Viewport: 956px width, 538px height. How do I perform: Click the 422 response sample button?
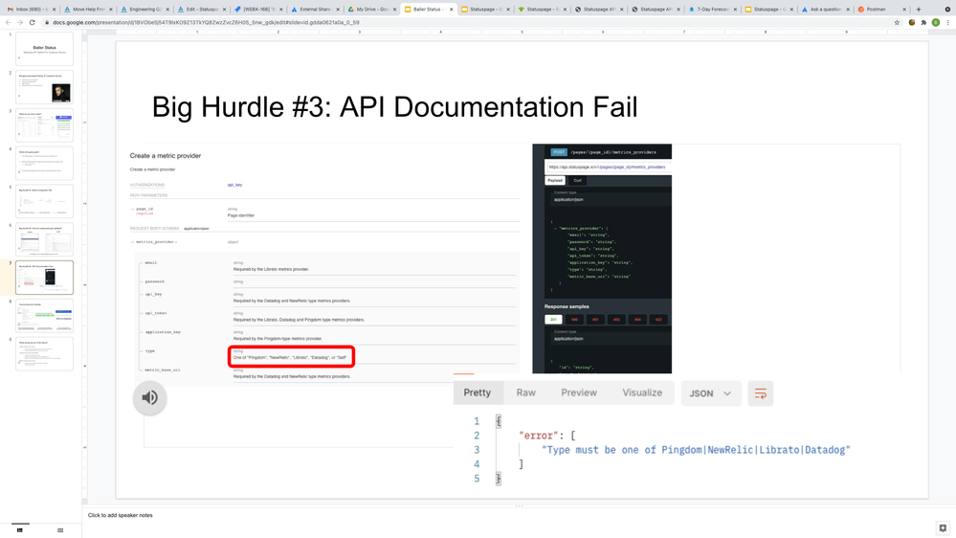click(658, 320)
